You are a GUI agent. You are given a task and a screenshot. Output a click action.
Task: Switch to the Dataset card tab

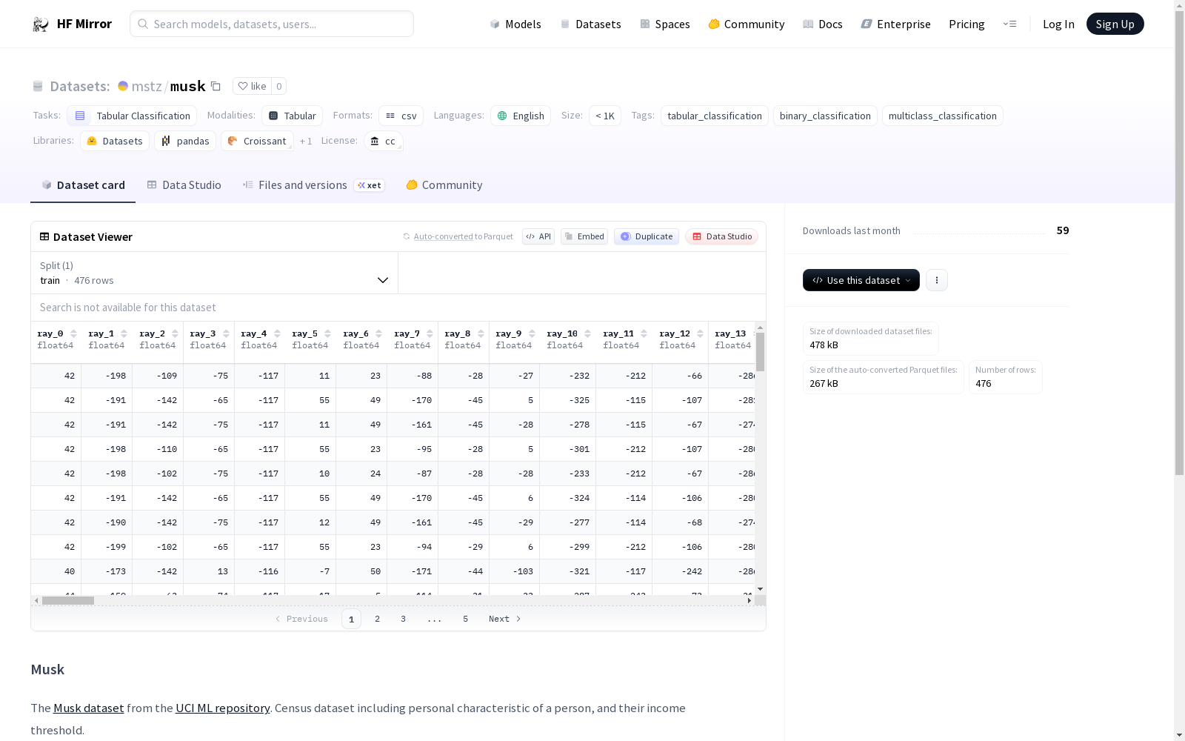(x=83, y=185)
